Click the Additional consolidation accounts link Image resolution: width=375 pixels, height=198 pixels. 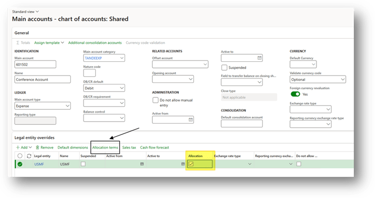(95, 43)
